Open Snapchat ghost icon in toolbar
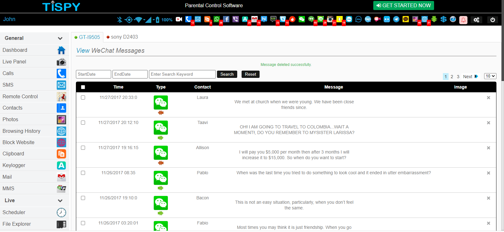This screenshot has width=504, height=232. (x=340, y=19)
